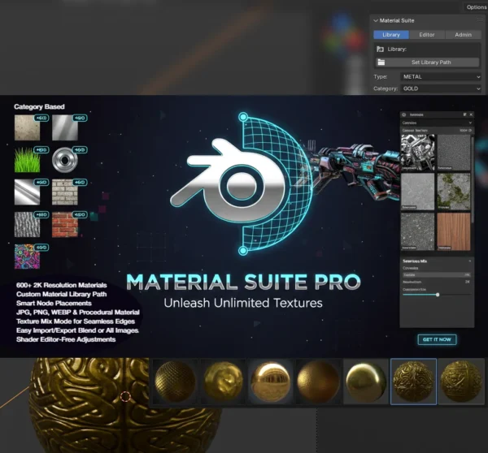Select the red brick wall category icon
488x453 pixels.
point(64,223)
